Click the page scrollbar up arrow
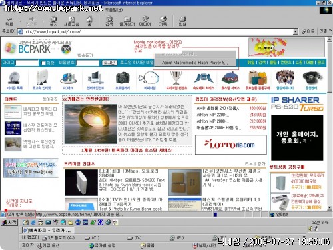Image resolution: width=333 pixels, height=250 pixels. (x=330, y=40)
